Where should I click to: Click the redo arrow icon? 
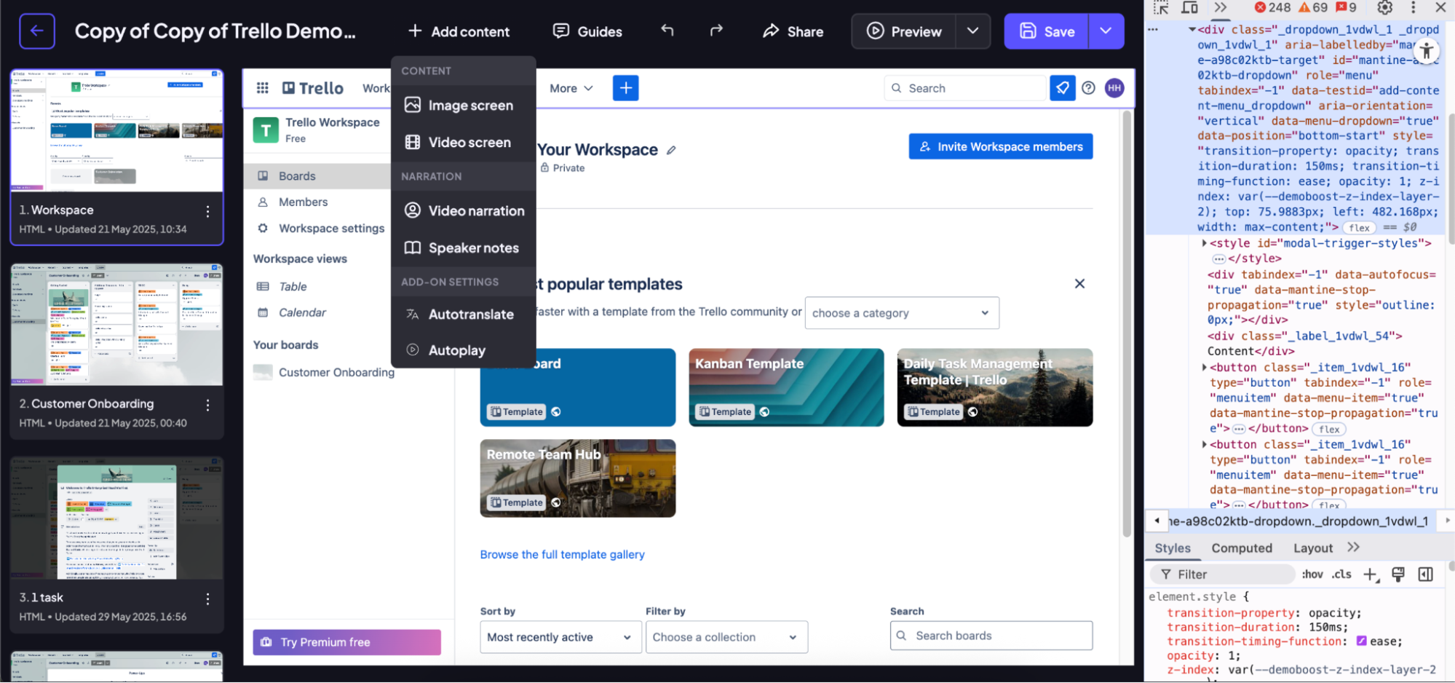(716, 31)
